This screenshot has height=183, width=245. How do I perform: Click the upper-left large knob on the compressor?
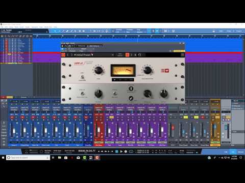pyautogui.click(x=99, y=70)
